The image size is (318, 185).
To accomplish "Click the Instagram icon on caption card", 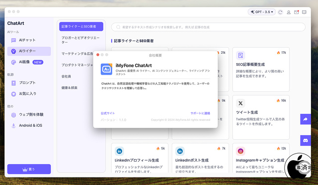I will point(240,151).
